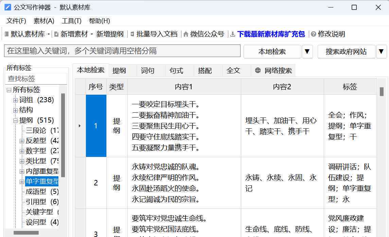Click the row indicator arrow of row 1
The image size is (389, 237).
tap(79, 126)
